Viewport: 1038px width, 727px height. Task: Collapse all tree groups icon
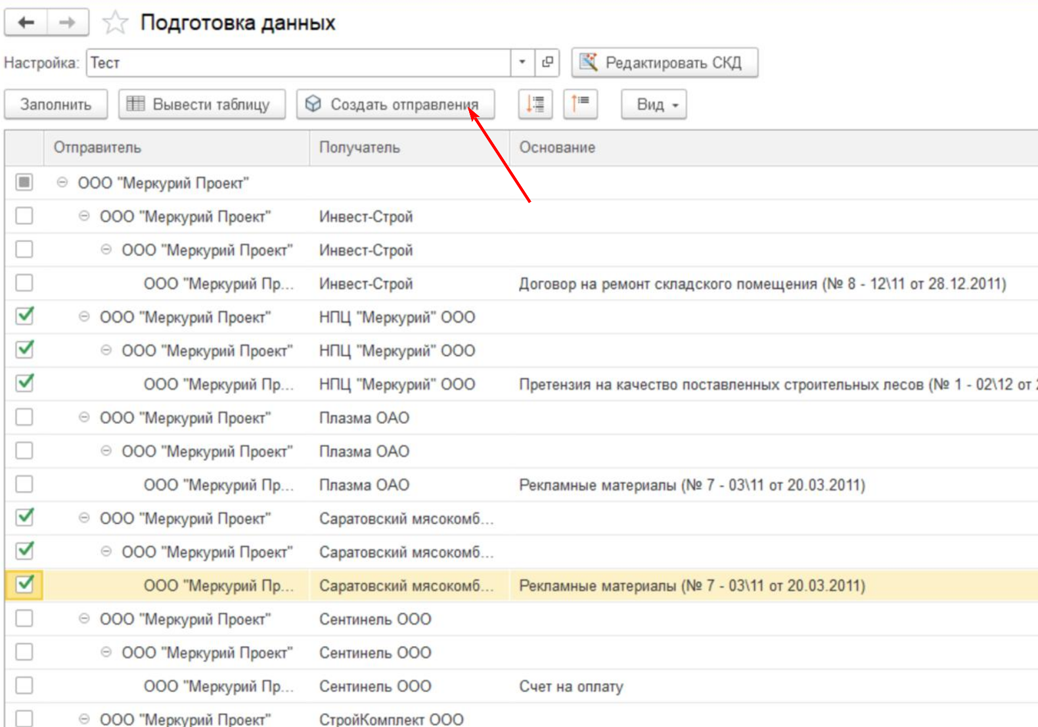(580, 104)
